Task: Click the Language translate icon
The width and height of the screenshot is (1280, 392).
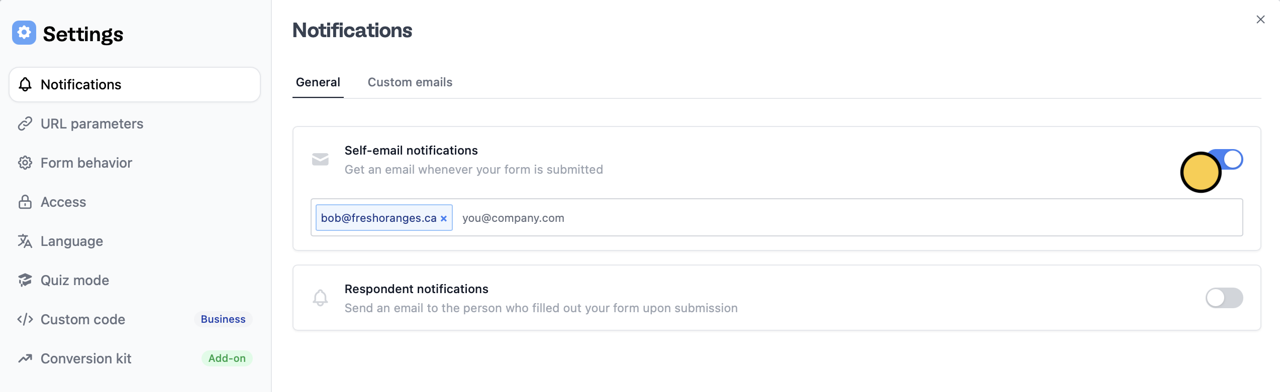Action: (x=25, y=241)
